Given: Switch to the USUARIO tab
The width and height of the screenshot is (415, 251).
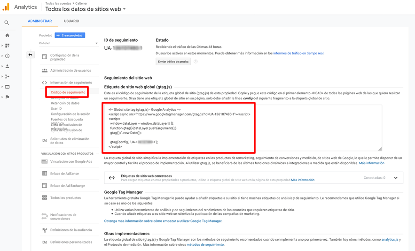Looking at the screenshot, I should coord(71,21).
